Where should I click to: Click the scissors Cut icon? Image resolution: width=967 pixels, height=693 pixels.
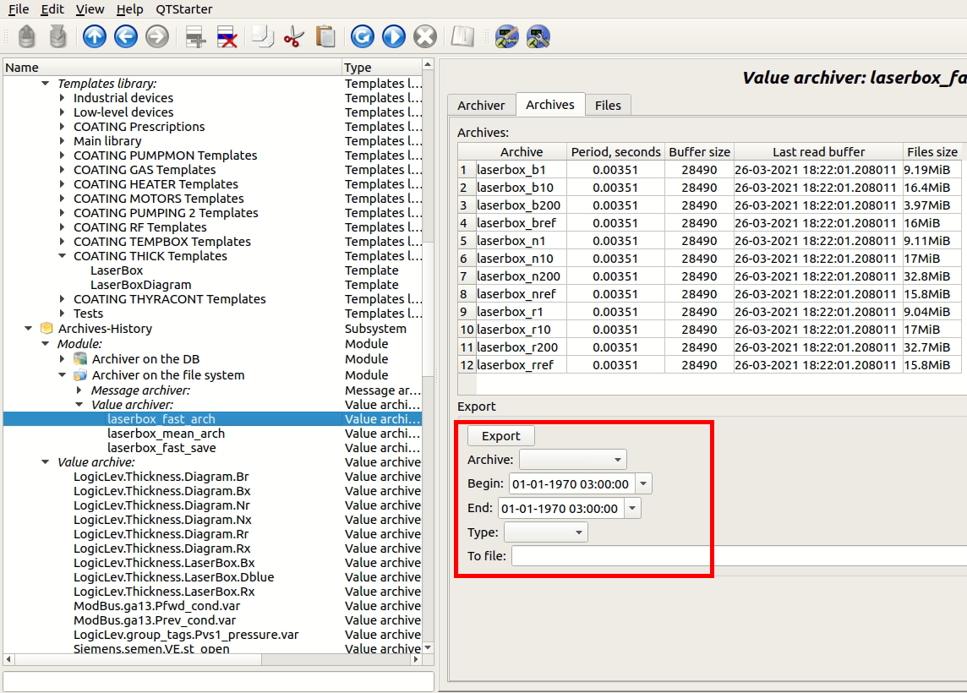293,36
